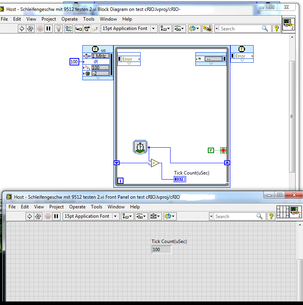Viewport: 303px width, 305px height.
Task: Open Help menu in Block Diagram window
Action: (127, 19)
